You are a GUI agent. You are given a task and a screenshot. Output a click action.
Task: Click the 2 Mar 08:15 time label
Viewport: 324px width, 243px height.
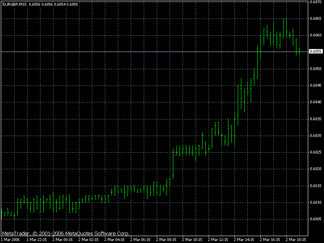coord(166,240)
